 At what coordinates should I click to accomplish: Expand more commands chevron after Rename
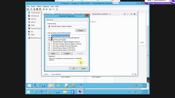(x=110, y=14)
